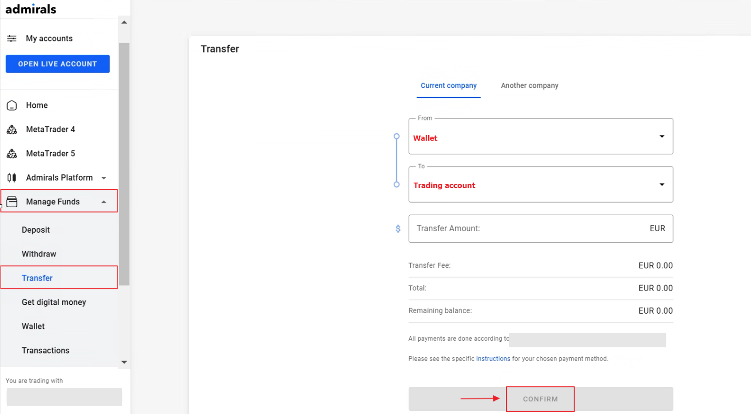Click the Admirals Platform candlestick icon
The image size is (751, 414).
coord(12,178)
